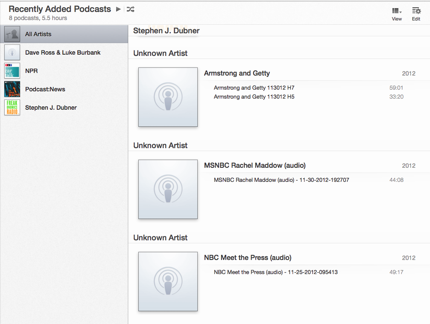Play the Recently Added Podcasts playlist

point(118,9)
